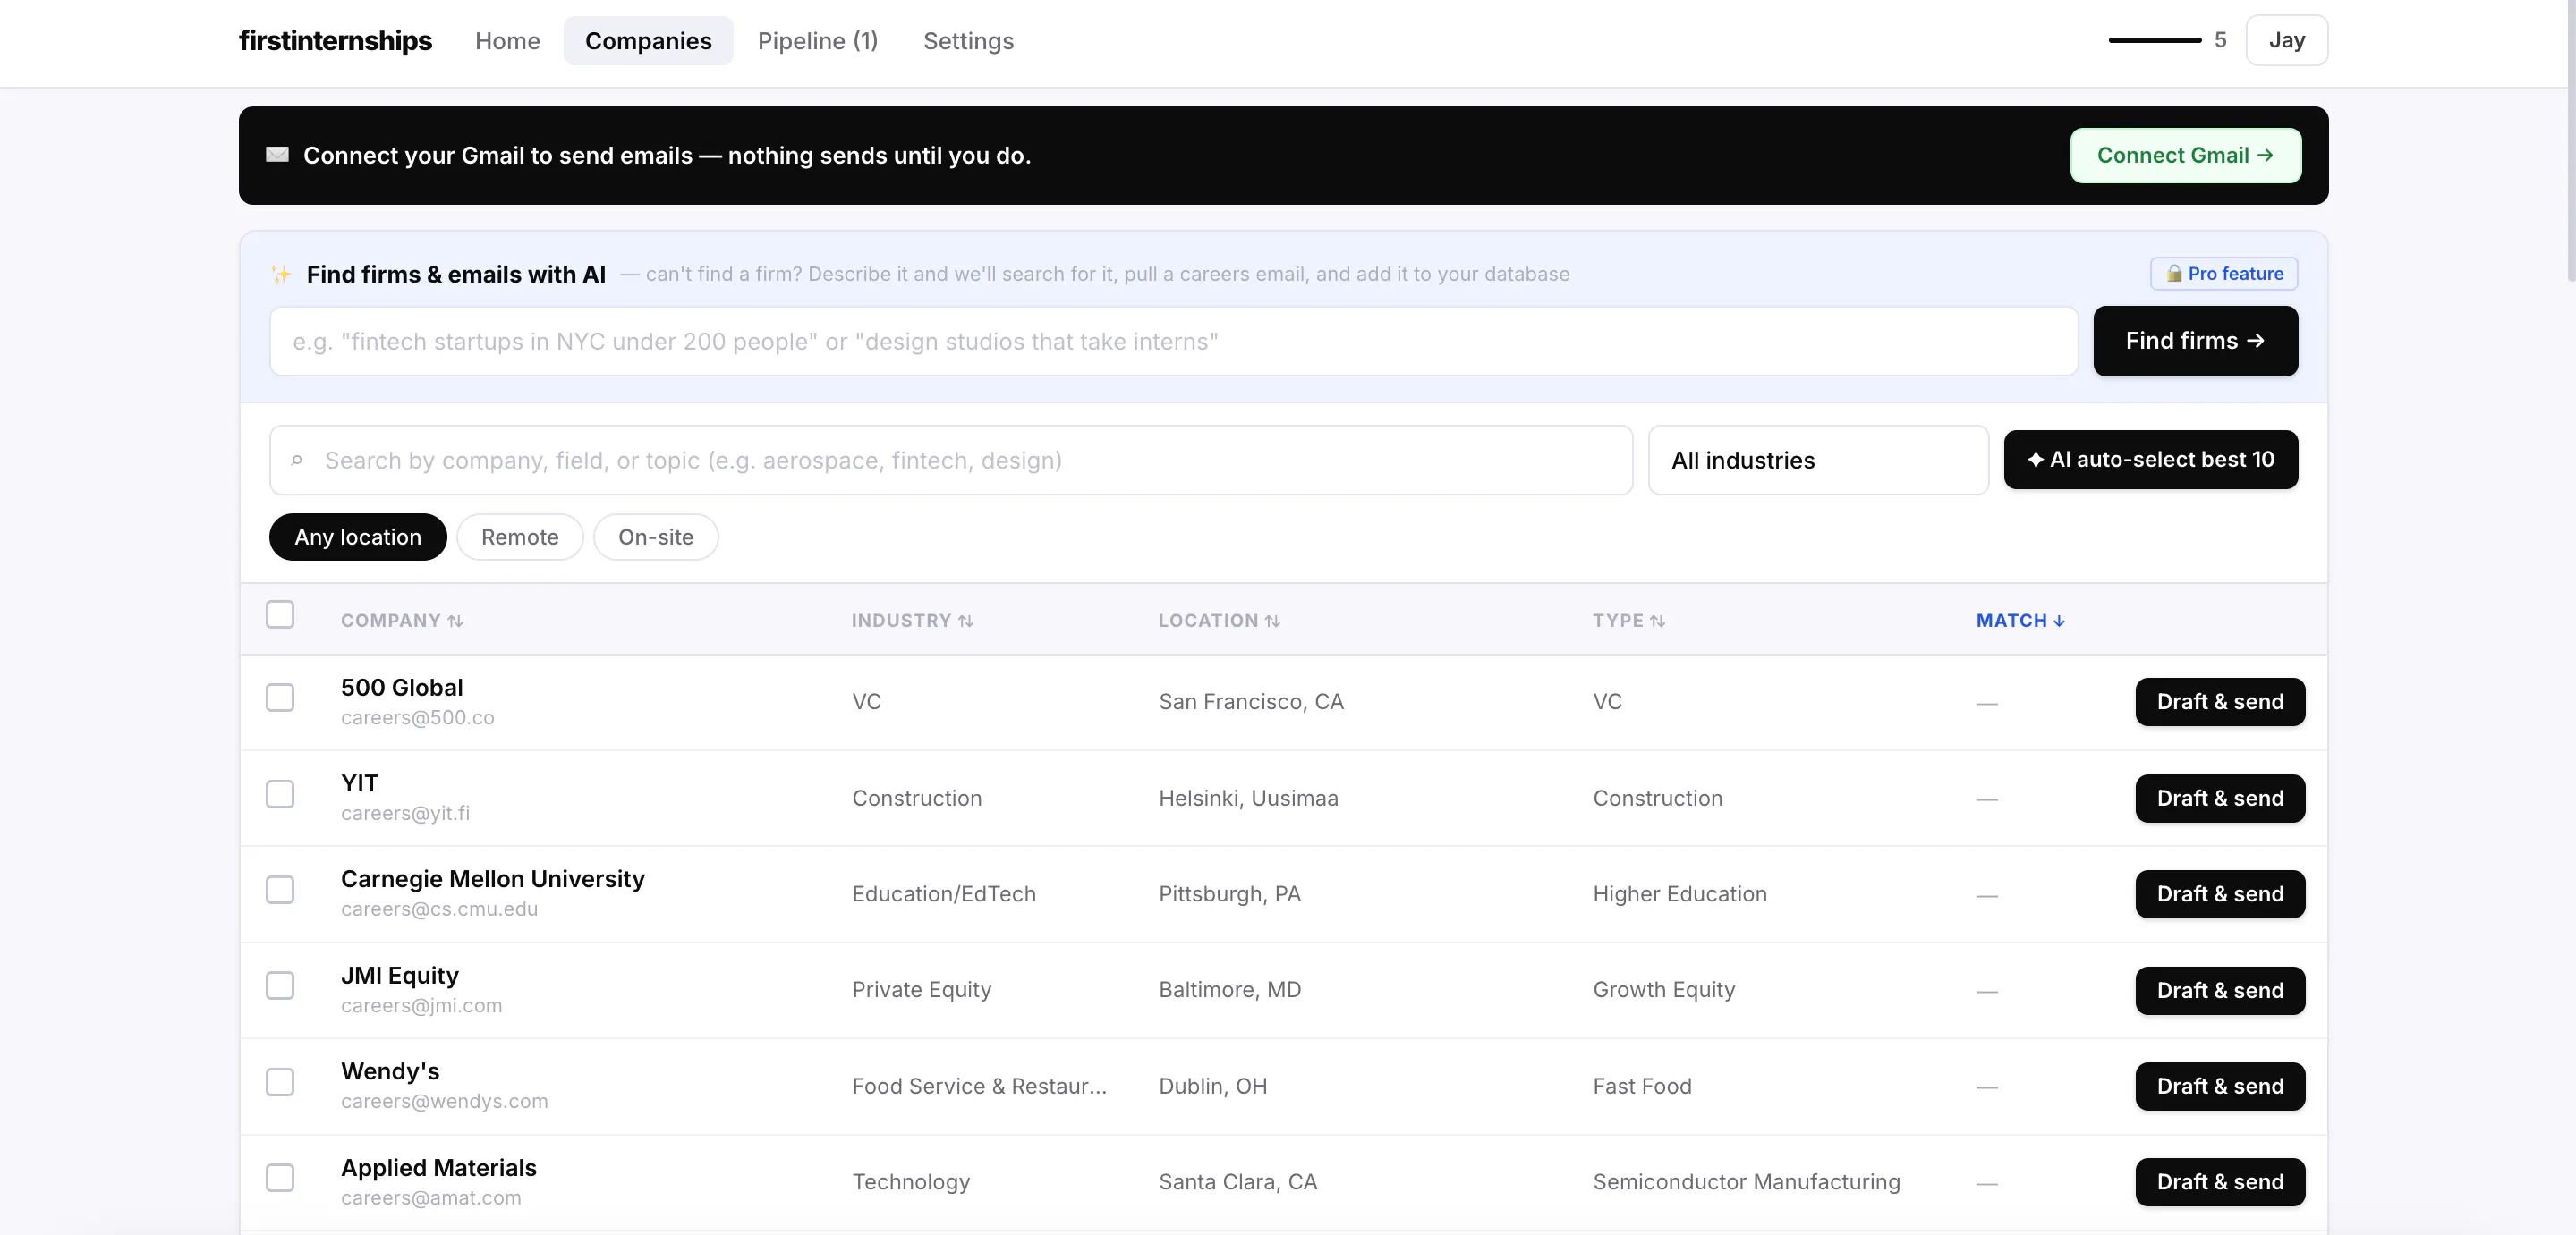This screenshot has width=2576, height=1235.
Task: Click AI auto-select best 10
Action: (x=2150, y=460)
